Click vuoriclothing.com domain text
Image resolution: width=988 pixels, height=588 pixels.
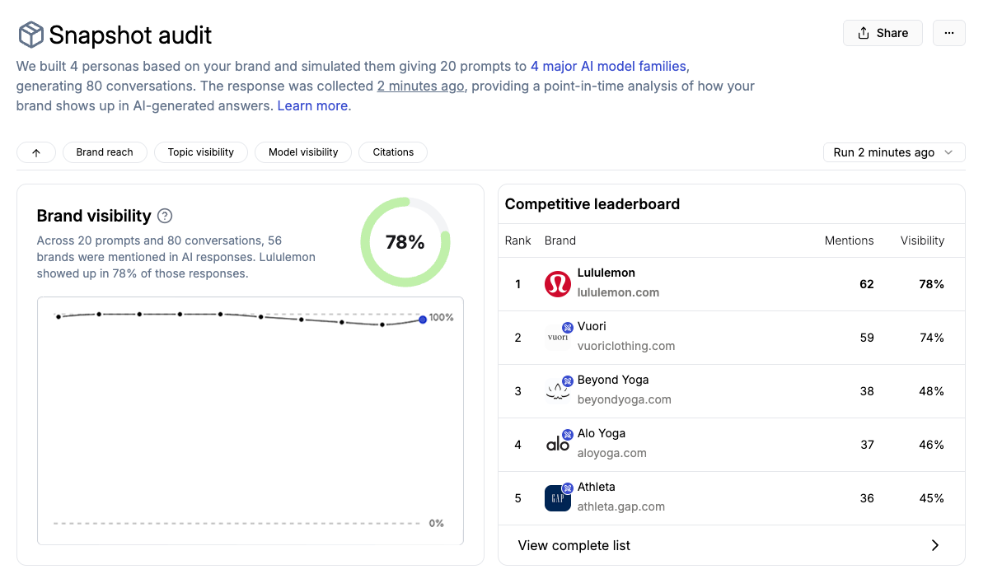coord(625,346)
